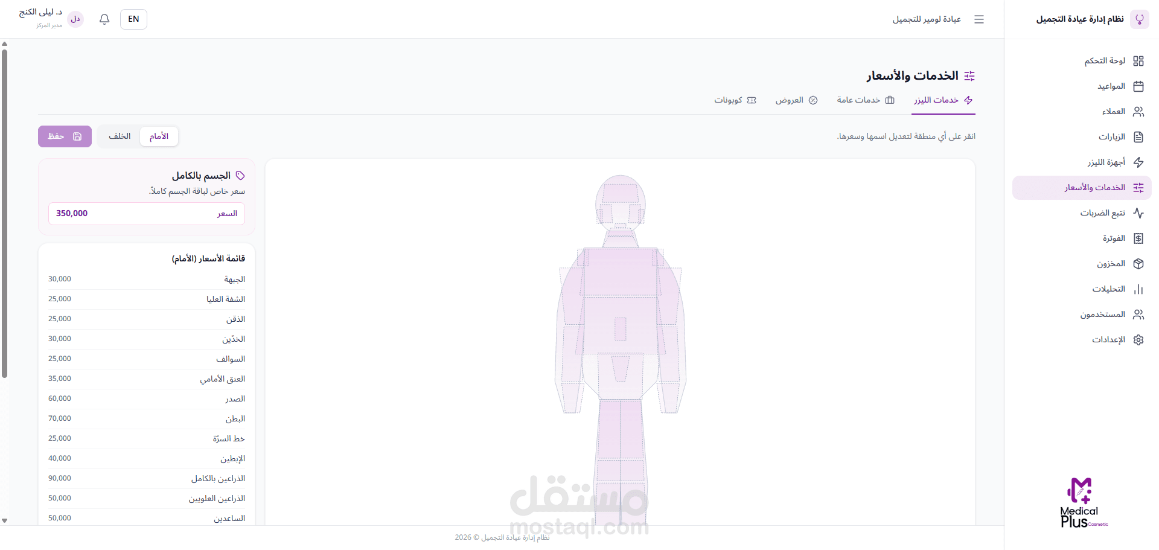This screenshot has height=550, width=1159.
Task: Click the حفظ save button
Action: [x=65, y=136]
